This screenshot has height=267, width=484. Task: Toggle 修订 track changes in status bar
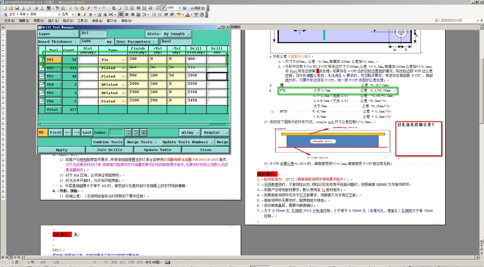(123, 262)
